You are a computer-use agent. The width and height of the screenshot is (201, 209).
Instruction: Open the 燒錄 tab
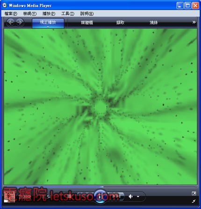click(154, 22)
